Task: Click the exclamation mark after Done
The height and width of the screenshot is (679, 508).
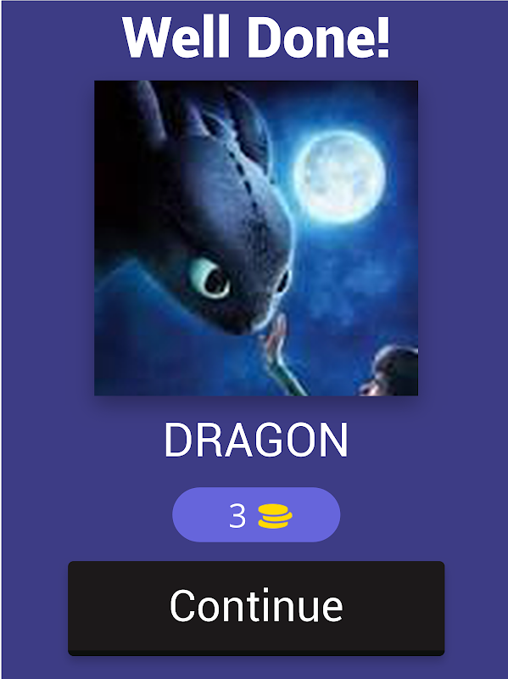Action: coord(382,37)
